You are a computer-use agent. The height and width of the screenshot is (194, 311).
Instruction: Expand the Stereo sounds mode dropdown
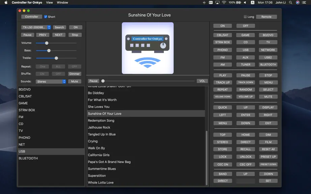click(51, 82)
